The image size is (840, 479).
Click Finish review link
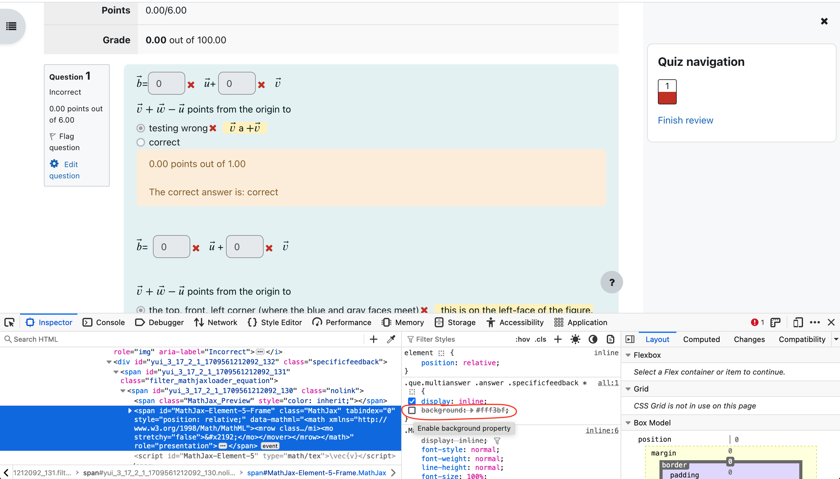click(685, 120)
